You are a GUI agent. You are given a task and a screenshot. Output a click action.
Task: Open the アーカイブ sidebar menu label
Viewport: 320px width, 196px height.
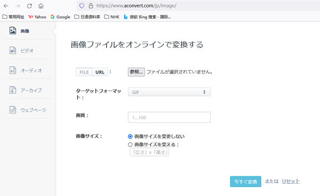[x=31, y=90]
